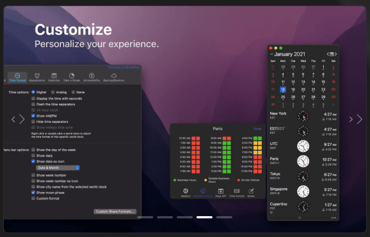Click the UTC world clock name
This screenshot has width=370, height=237.
[x=274, y=144]
